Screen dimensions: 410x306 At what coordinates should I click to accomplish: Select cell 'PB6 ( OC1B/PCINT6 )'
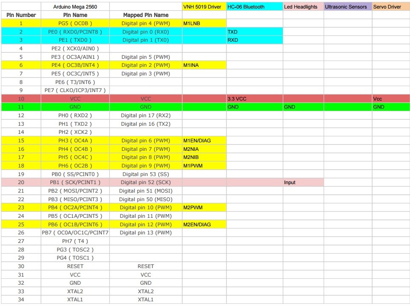point(75,224)
